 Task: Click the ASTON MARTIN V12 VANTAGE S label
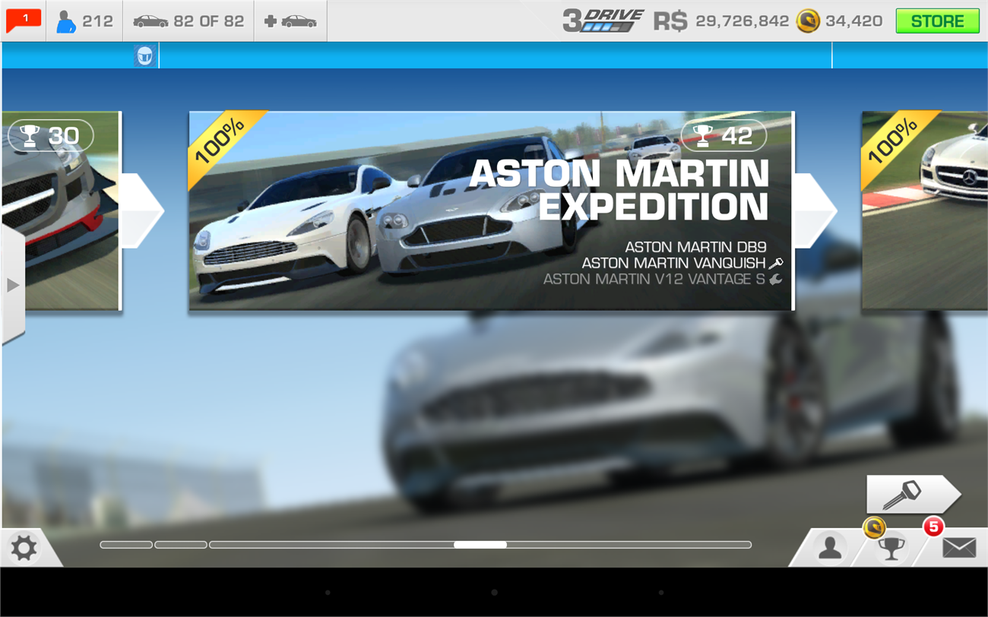[x=654, y=279]
